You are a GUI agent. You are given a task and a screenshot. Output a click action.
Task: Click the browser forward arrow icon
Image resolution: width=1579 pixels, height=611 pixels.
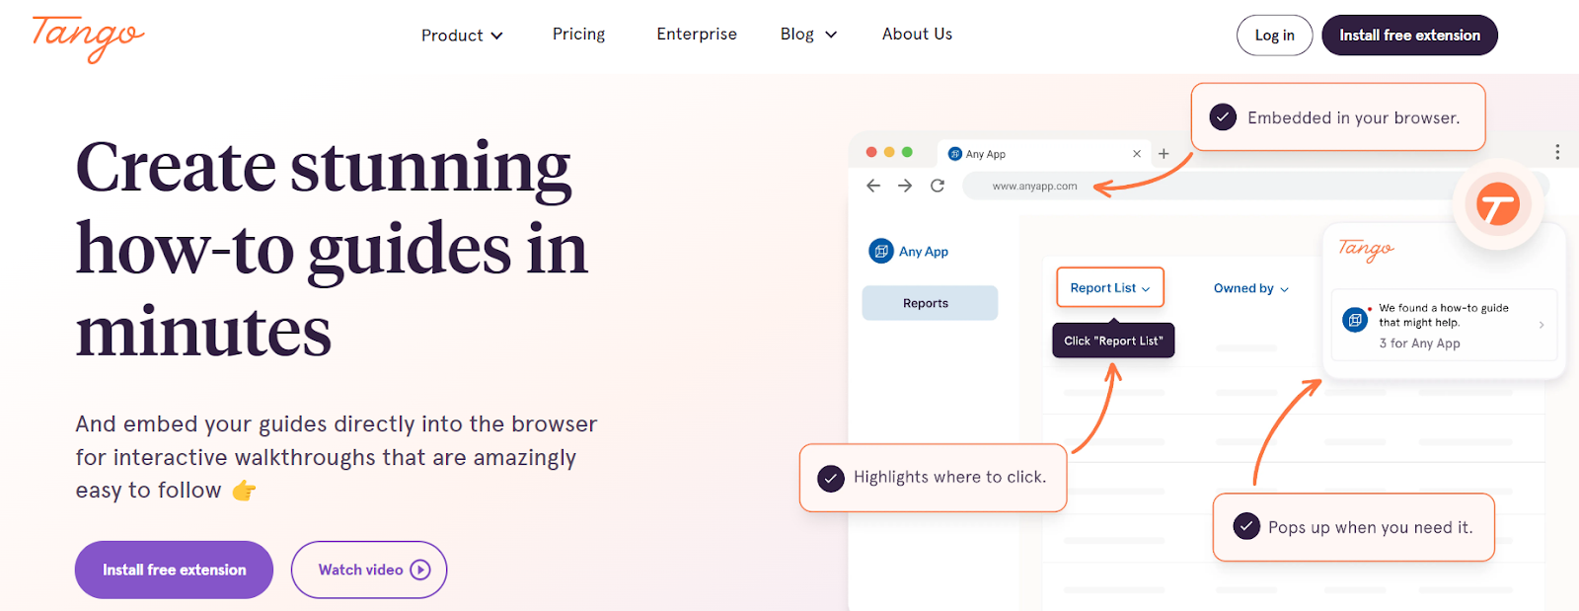(905, 186)
